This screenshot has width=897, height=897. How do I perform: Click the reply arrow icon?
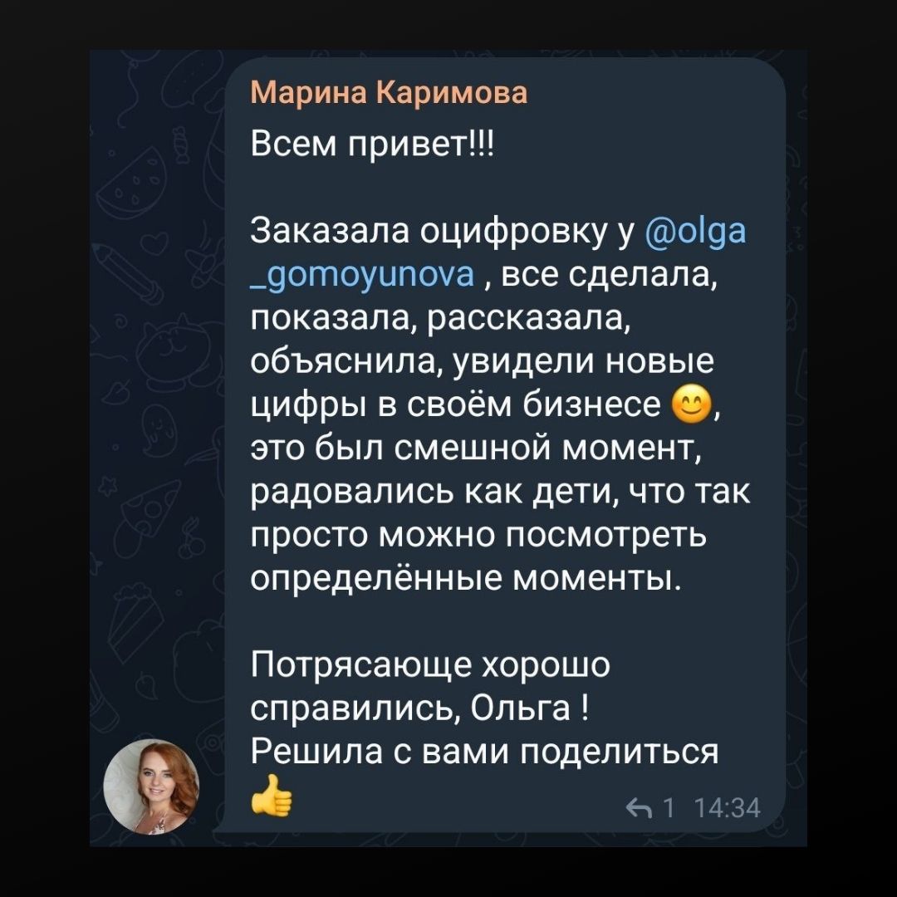pos(642,806)
